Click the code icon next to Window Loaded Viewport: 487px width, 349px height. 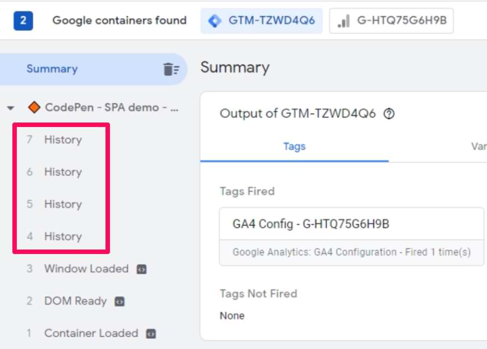(141, 269)
